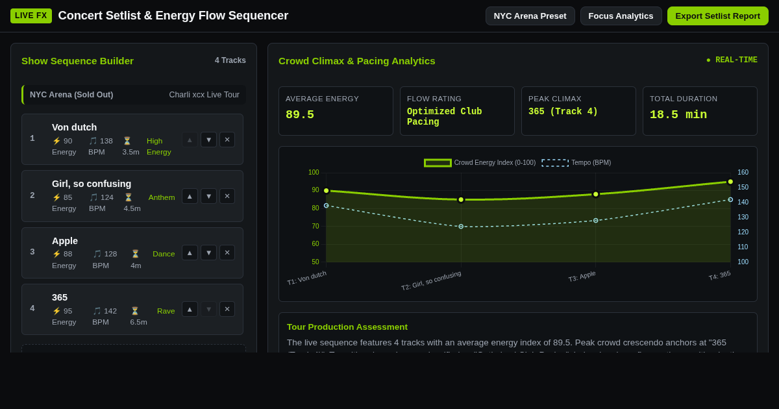Move Girl, so confusing track up
The width and height of the screenshot is (779, 409).
click(x=190, y=196)
